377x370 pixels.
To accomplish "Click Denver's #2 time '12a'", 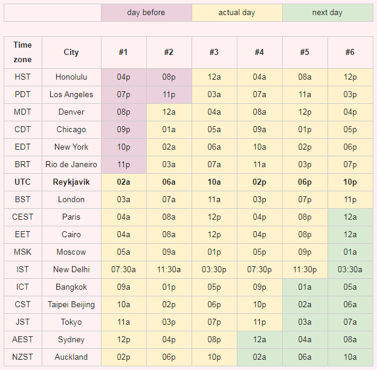I will [169, 112].
